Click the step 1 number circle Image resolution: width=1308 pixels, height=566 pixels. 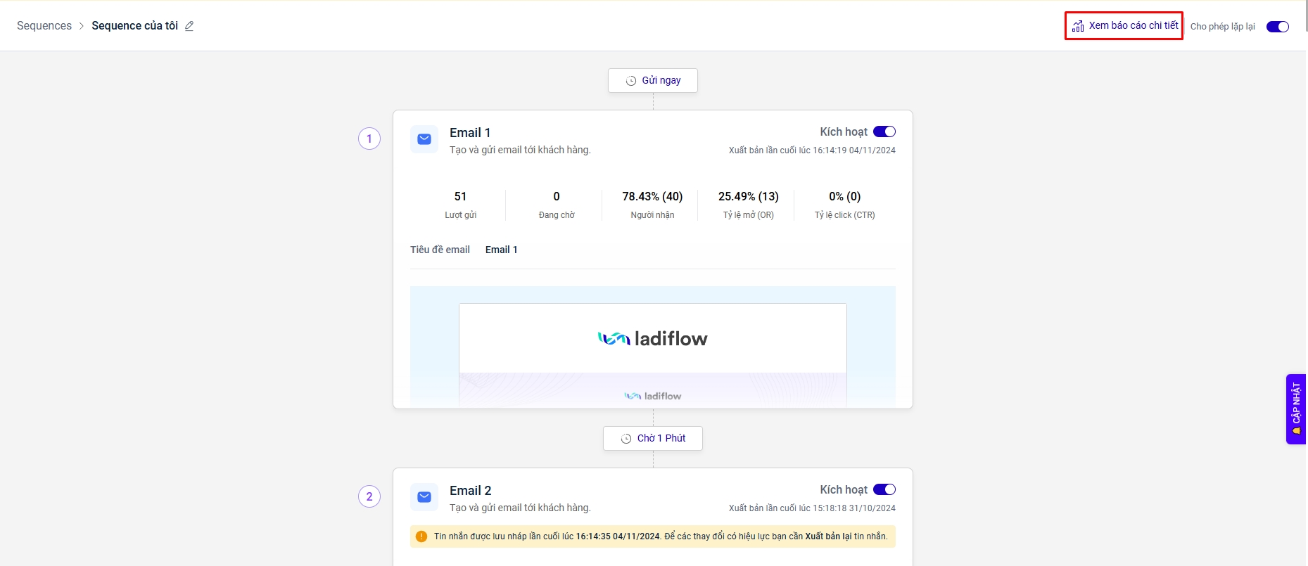[x=369, y=139]
